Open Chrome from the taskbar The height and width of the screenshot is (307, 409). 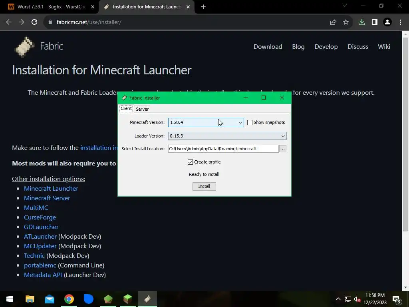tap(69, 299)
